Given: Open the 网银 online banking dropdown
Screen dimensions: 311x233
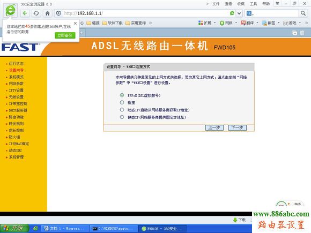Looking at the screenshot, I should pos(228,23).
